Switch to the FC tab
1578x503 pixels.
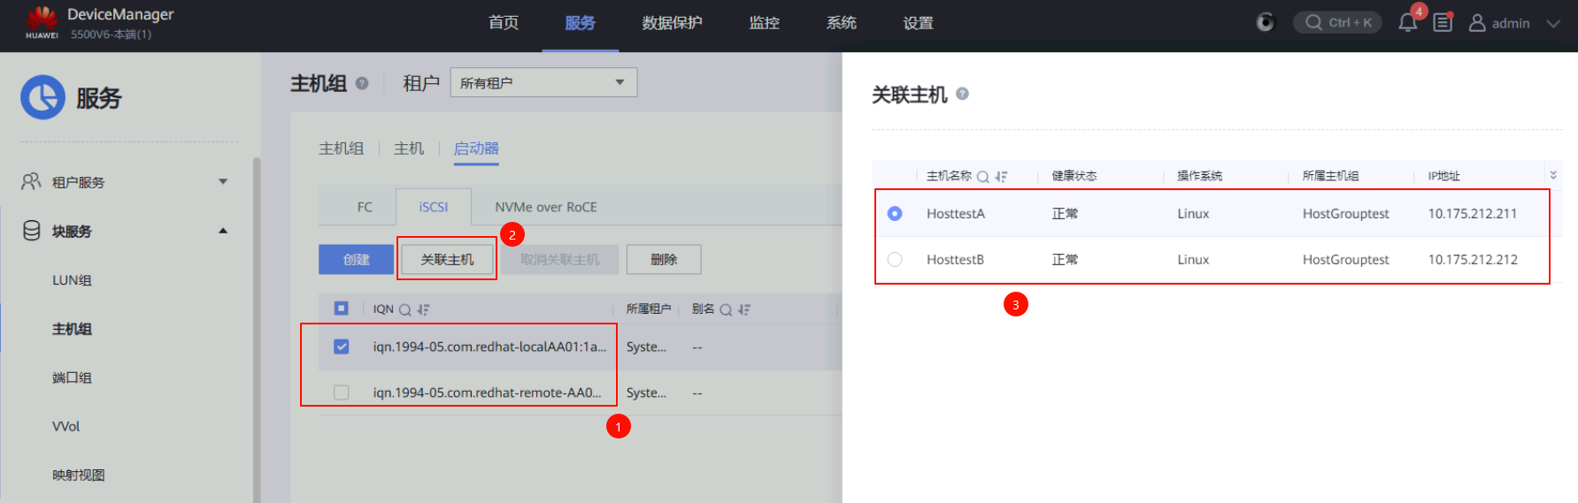click(365, 207)
